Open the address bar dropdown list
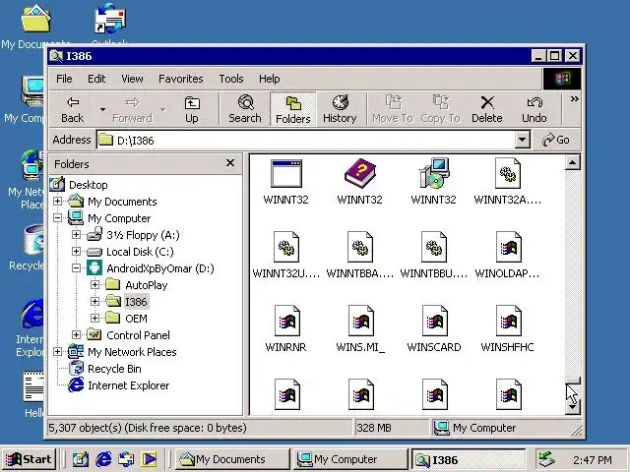This screenshot has height=472, width=630. (x=522, y=140)
